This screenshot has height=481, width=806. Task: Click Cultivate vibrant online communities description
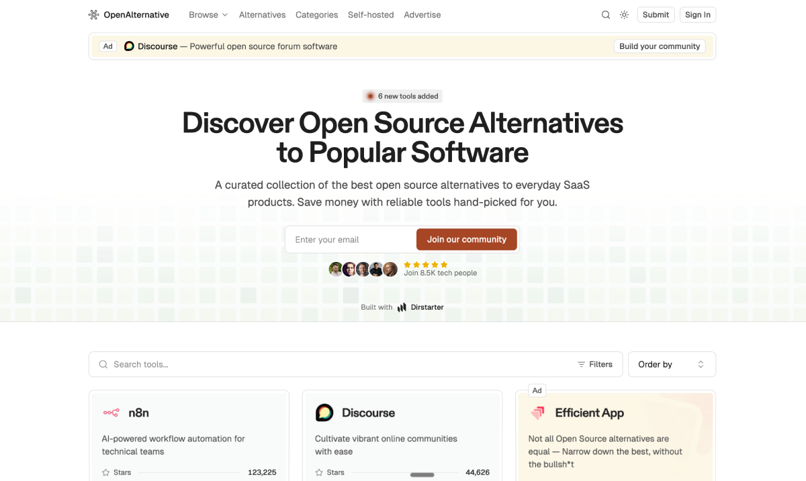[x=386, y=445]
